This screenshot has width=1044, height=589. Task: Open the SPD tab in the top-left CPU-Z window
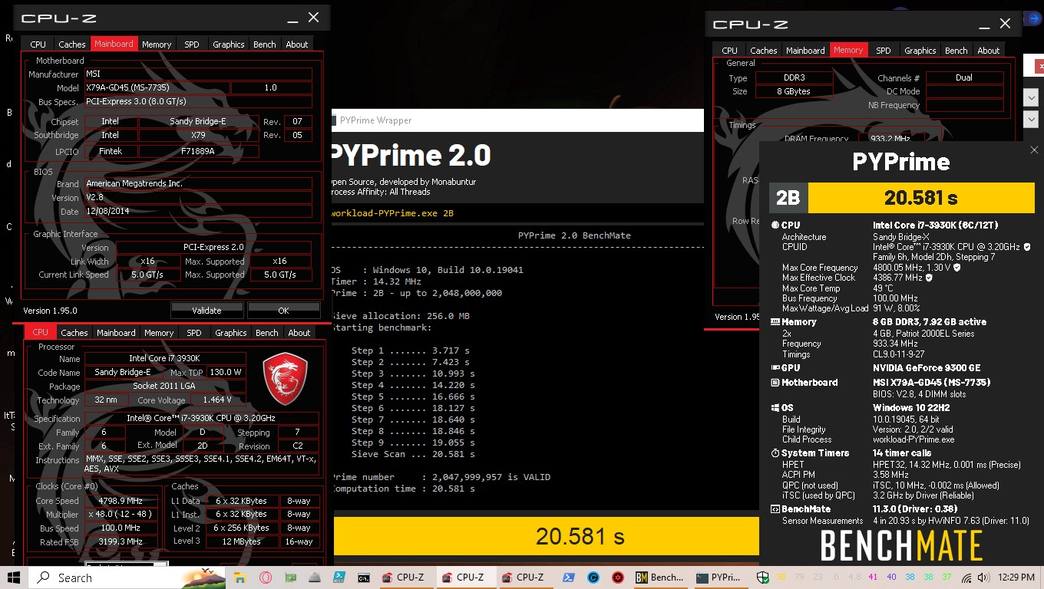[192, 44]
